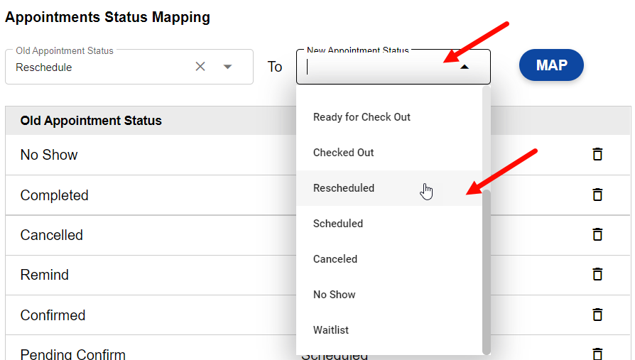
Task: Select Ready for Check Out option
Action: point(362,117)
